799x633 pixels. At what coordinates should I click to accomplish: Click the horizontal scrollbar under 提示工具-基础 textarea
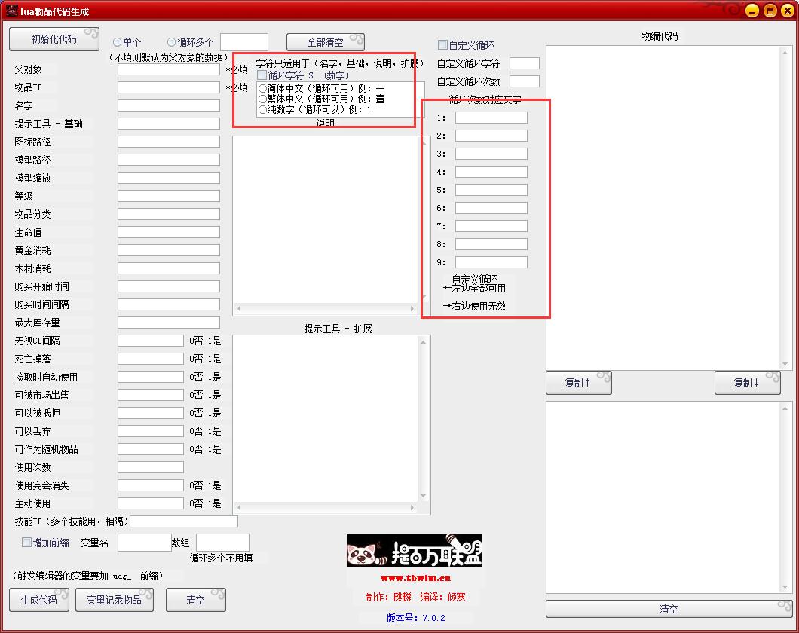(x=324, y=307)
